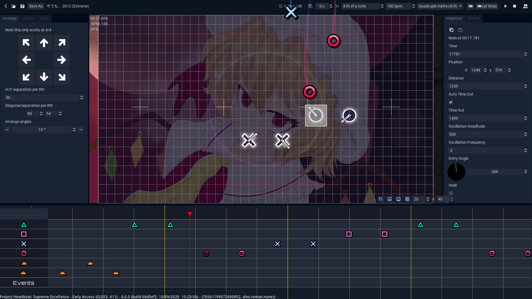This screenshot has width=532, height=299.
Task: Adjust Position X 1248 stepper
Action: click(x=485, y=70)
